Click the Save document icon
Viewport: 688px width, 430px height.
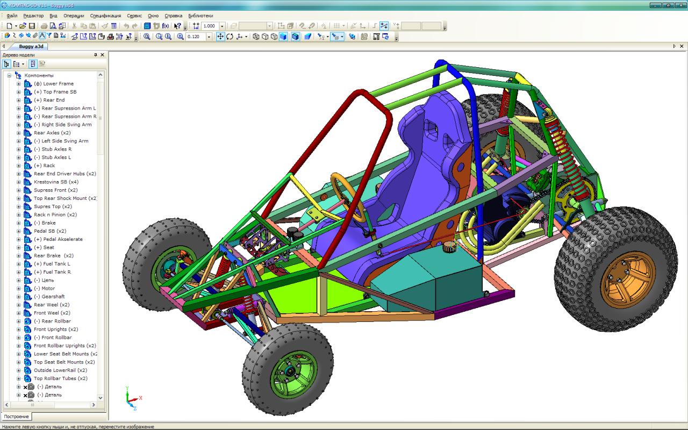[x=32, y=26]
